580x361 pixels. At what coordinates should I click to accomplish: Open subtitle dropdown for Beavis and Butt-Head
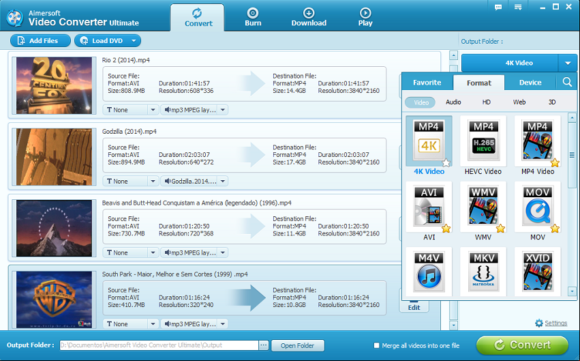(x=153, y=253)
